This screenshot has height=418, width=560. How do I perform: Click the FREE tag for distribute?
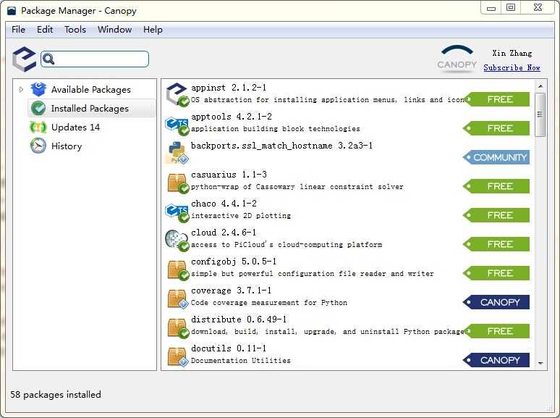[496, 331]
